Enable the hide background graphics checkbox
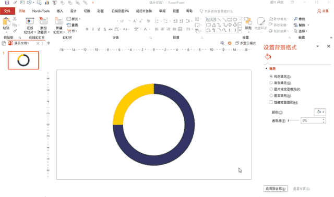334x197 pixels. pyautogui.click(x=271, y=102)
